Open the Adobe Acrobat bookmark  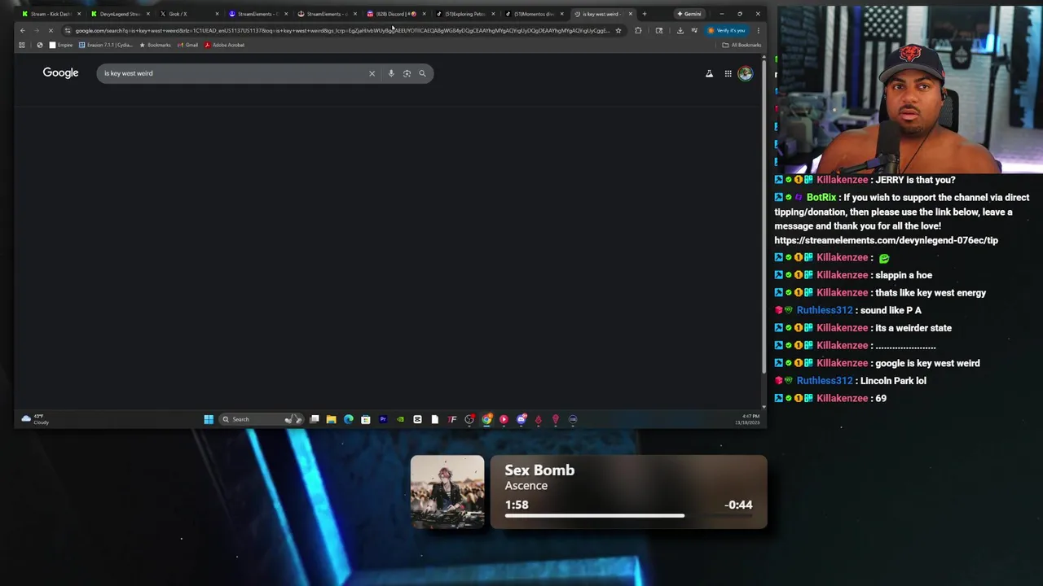(224, 45)
